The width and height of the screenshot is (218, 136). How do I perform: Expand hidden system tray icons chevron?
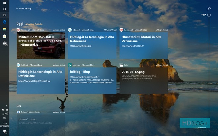point(7,106)
